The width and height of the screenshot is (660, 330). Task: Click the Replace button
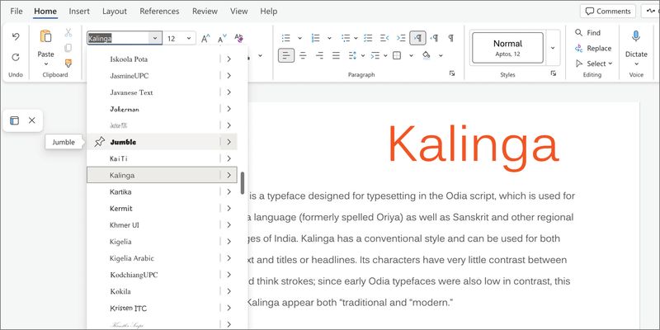pyautogui.click(x=593, y=49)
